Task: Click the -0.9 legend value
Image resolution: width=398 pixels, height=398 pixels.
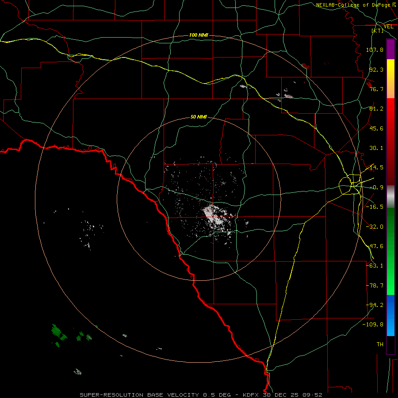Action: coord(376,188)
